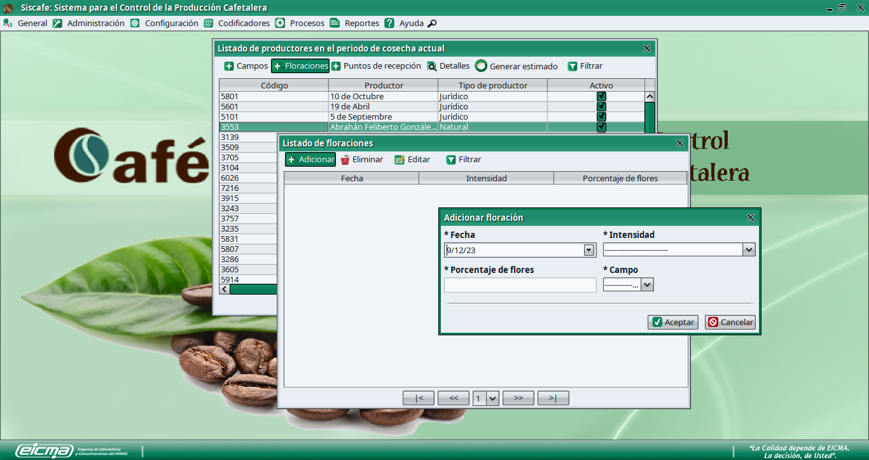
Task: Click the Eliminar trash icon
Action: (x=345, y=160)
